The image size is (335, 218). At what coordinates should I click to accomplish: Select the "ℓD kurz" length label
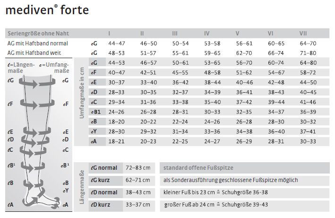pos(100,205)
